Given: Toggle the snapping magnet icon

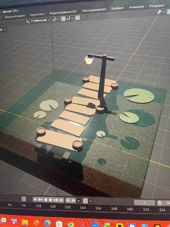Looking at the screenshot, I should click(x=63, y=19).
